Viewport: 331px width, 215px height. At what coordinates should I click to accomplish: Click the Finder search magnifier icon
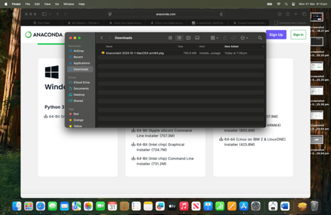click(260, 38)
